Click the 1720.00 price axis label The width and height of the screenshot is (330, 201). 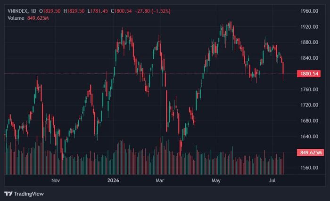pyautogui.click(x=309, y=105)
